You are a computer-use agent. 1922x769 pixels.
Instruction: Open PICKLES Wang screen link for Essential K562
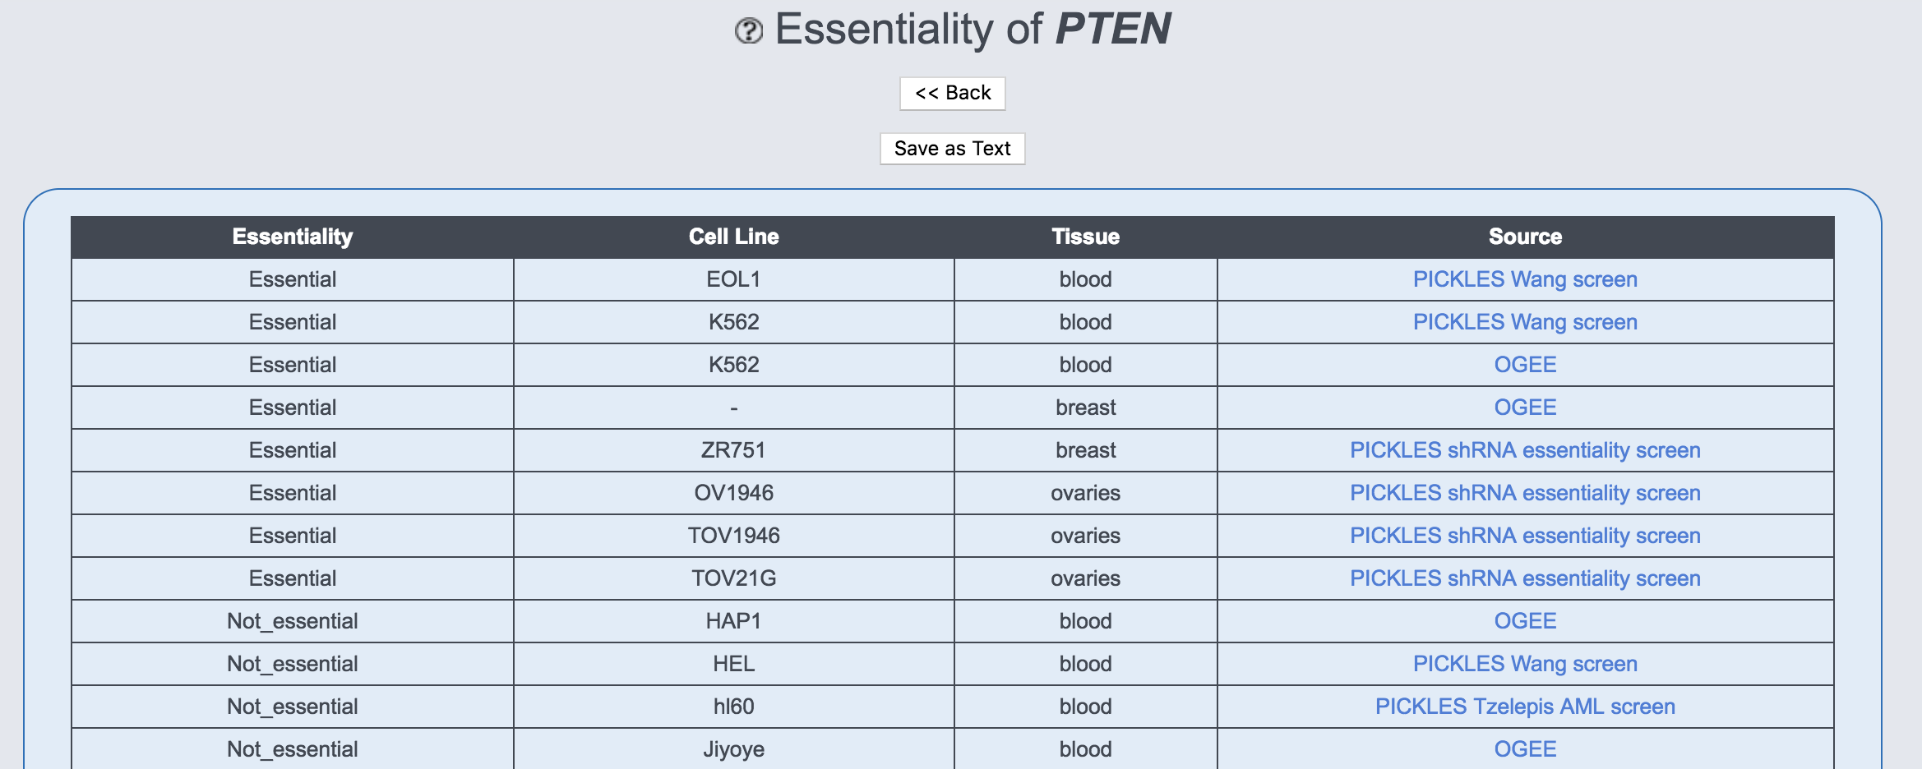tap(1525, 322)
